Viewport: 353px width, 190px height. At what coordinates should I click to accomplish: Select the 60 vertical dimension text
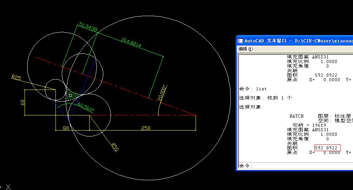point(22,102)
